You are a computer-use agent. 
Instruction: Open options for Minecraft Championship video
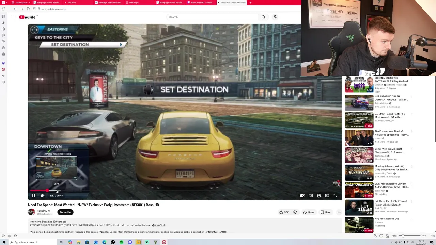(x=412, y=149)
